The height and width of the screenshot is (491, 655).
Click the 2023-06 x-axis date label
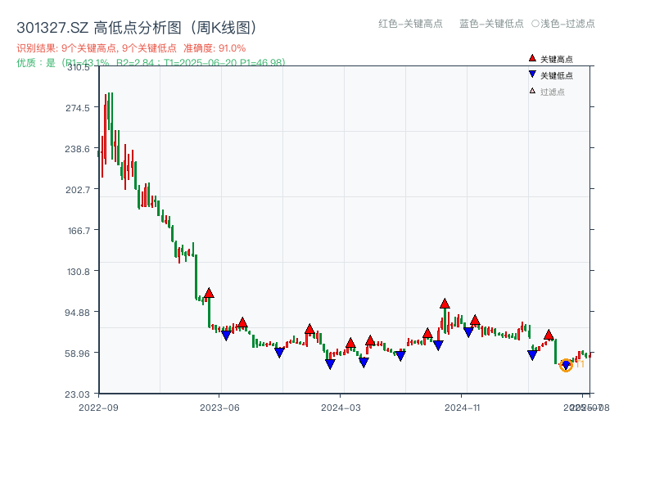tap(219, 408)
